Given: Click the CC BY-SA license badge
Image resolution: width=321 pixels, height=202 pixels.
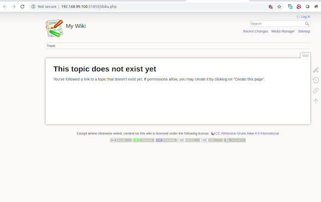Looking at the screenshot, I should coord(121,140).
